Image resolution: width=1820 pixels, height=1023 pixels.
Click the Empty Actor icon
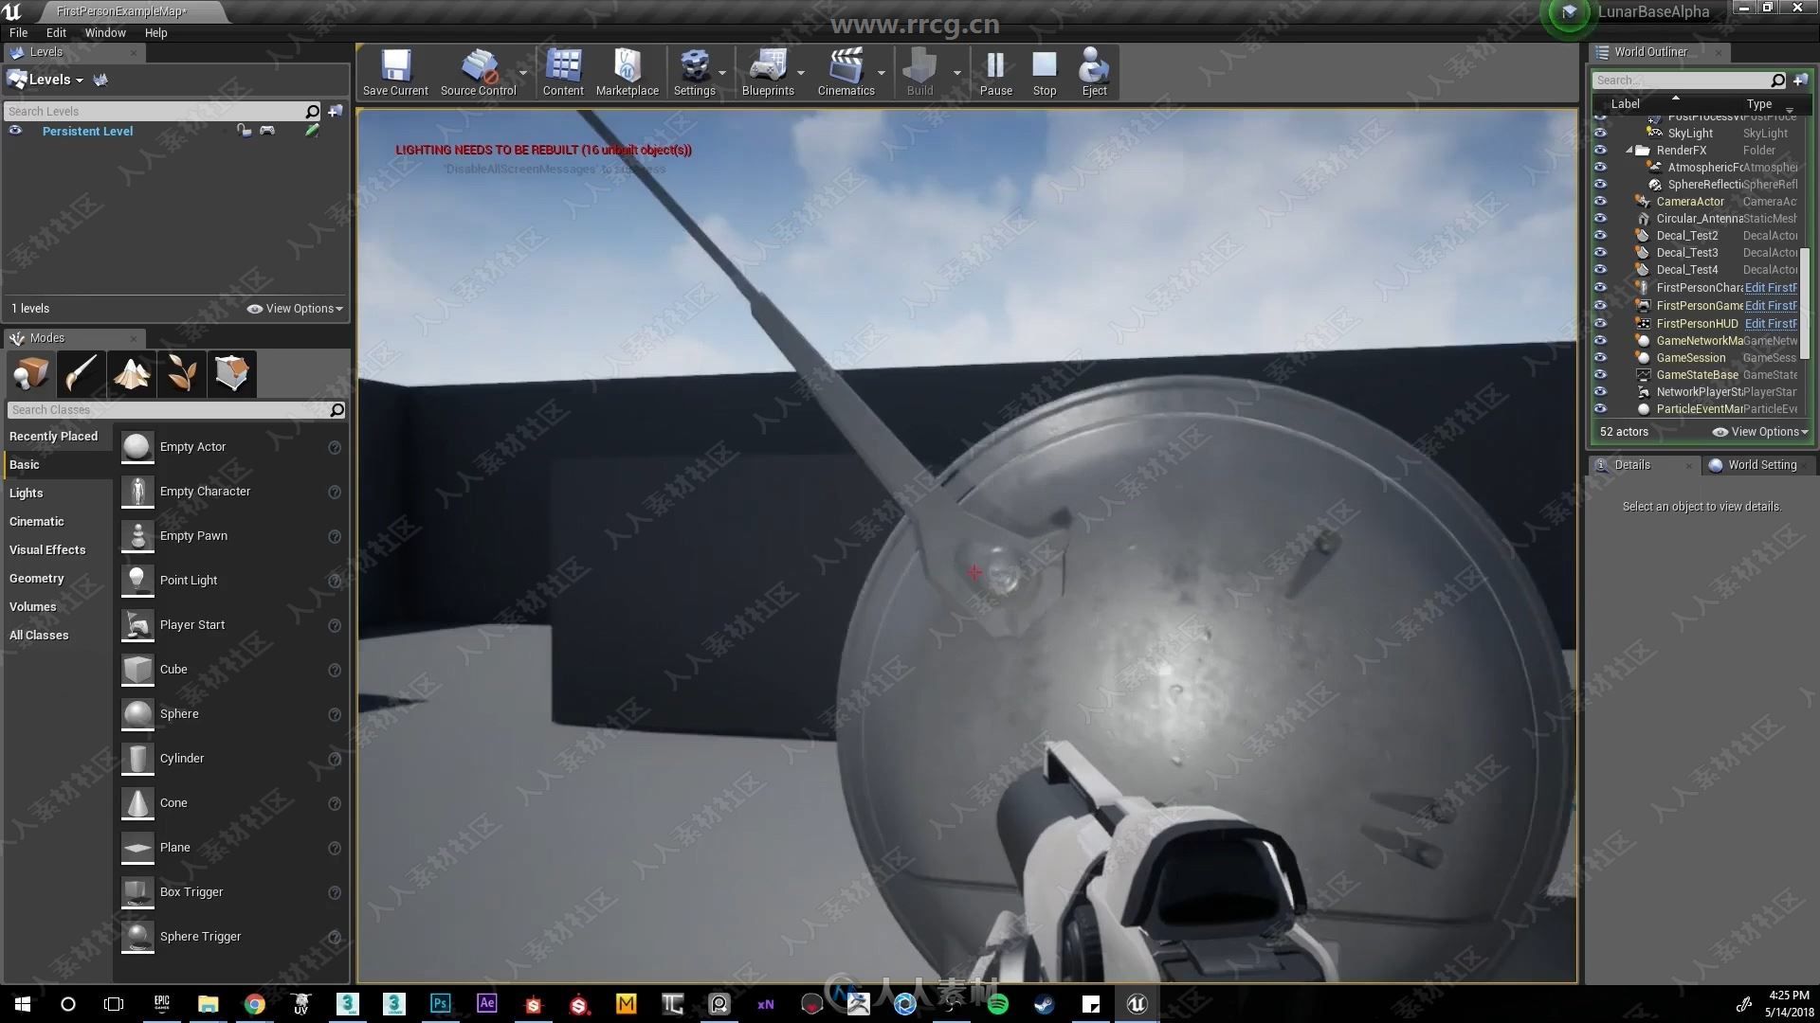click(137, 447)
